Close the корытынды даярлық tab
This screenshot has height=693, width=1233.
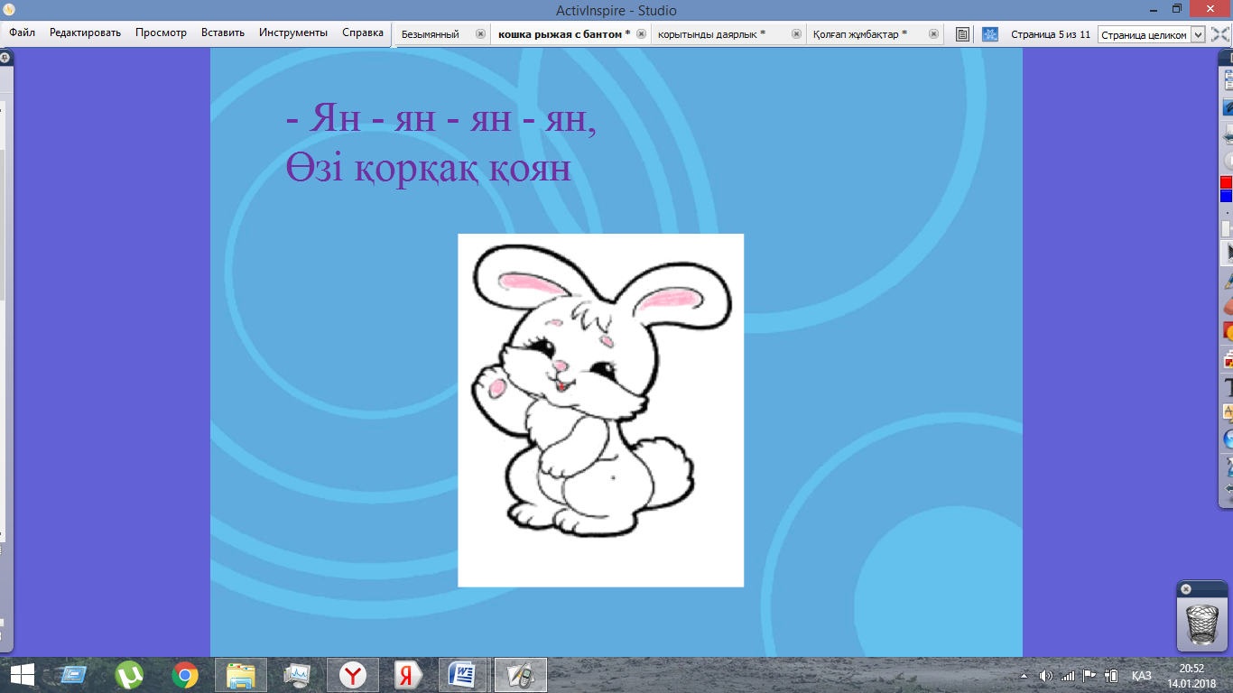(x=796, y=34)
